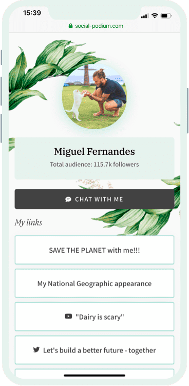Open "My National Geographic appearance" link
The image size is (189, 386).
click(94, 284)
